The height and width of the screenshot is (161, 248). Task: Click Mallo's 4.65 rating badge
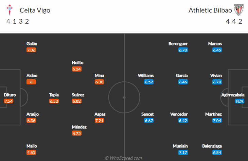[x=31, y=153]
